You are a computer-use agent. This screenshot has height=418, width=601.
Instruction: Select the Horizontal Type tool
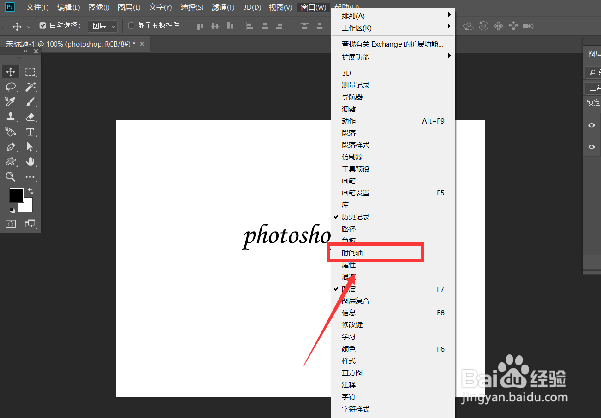point(30,132)
